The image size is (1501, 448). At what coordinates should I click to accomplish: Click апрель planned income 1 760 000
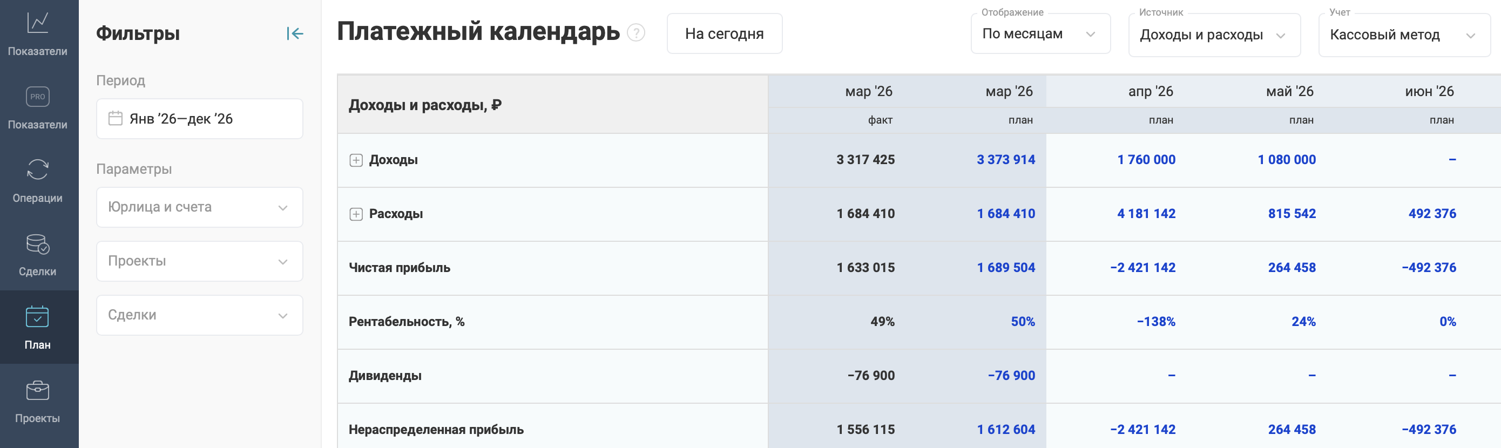1146,160
